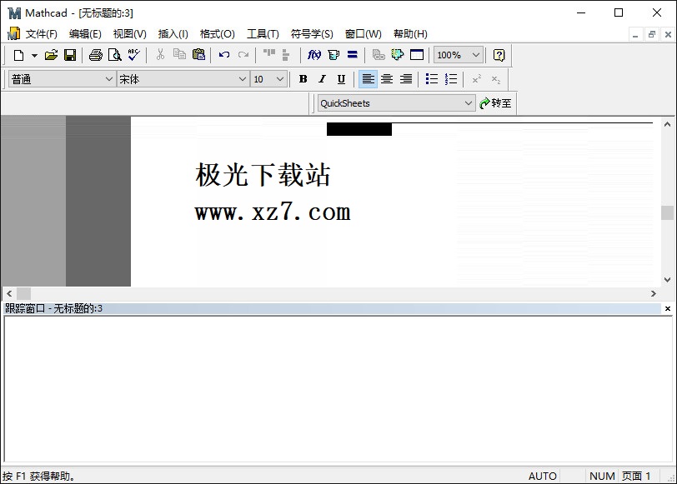Open the 帮助(H) menu
Screen dimensions: 677x484
[410, 33]
